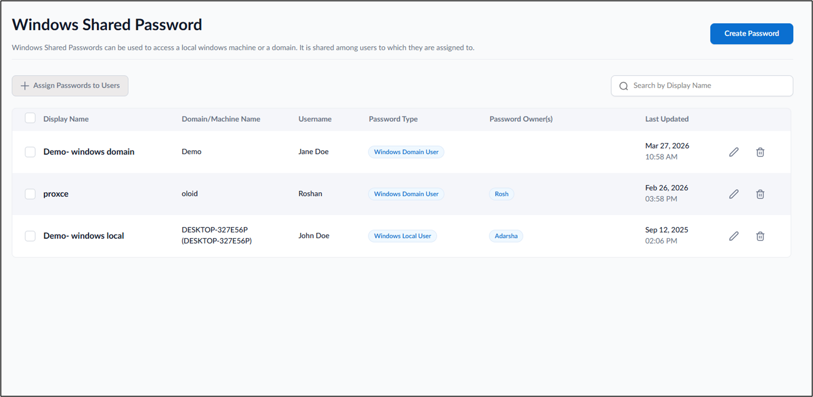
Task: Click the Domain/Machine Name column header
Action: (x=221, y=119)
